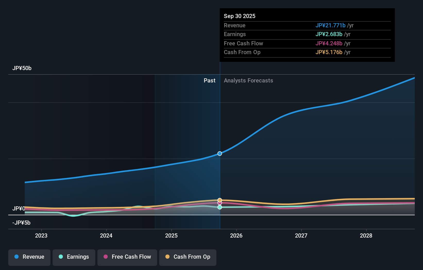Select the pink Free Cash Flow chart marker

220,203
